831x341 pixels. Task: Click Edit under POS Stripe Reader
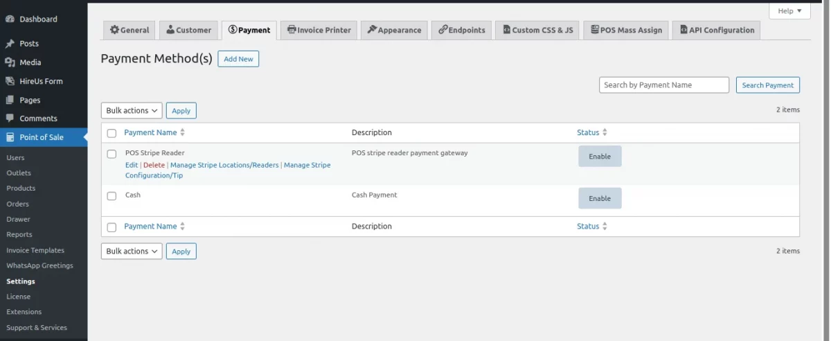pos(132,165)
